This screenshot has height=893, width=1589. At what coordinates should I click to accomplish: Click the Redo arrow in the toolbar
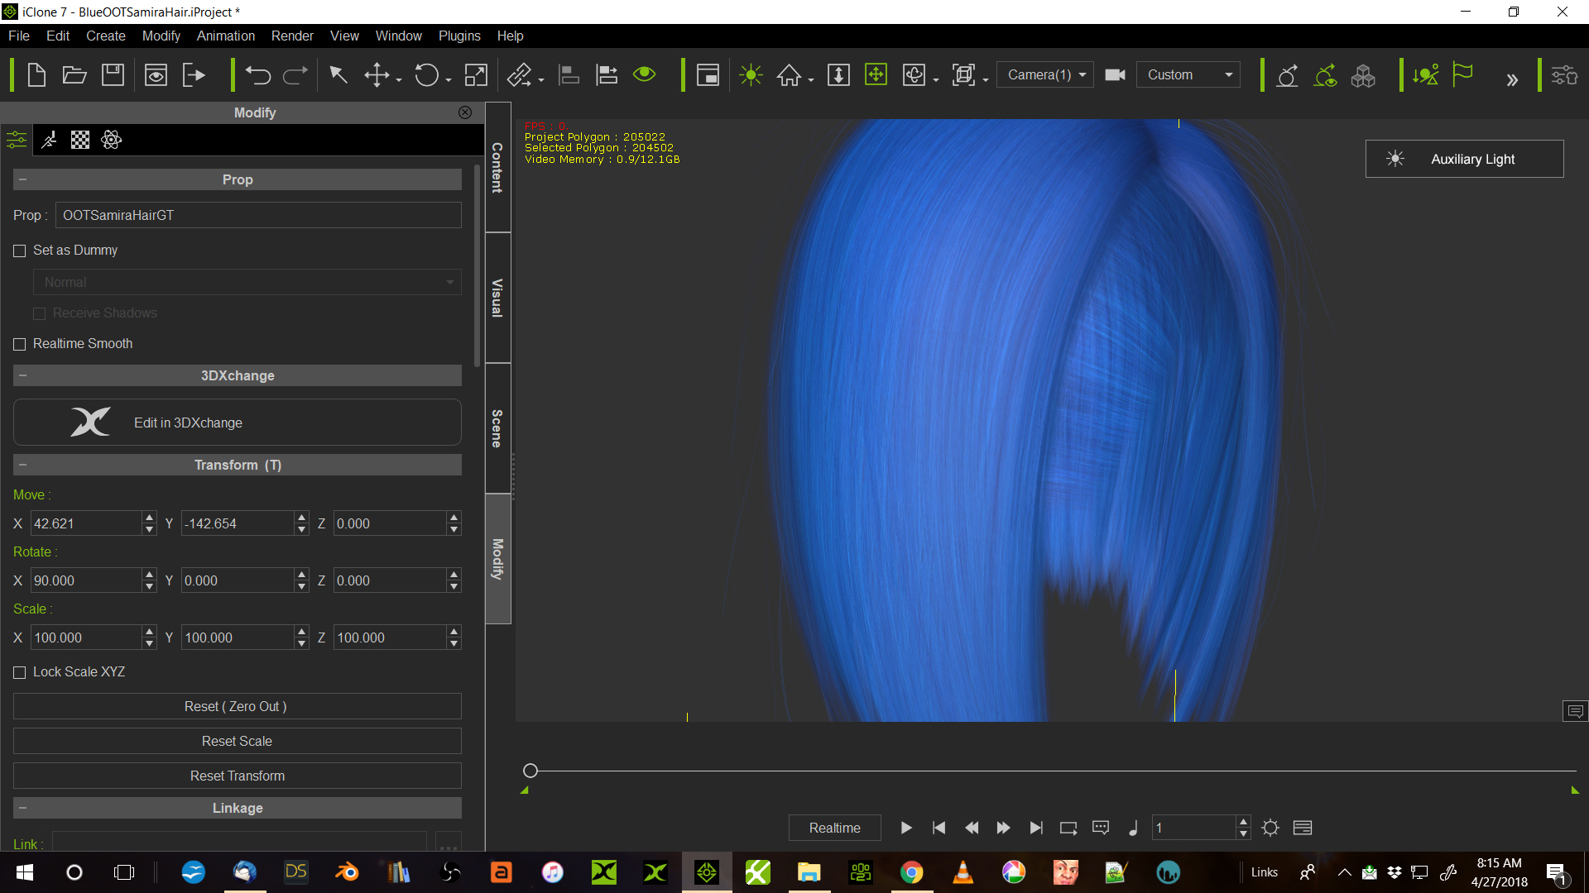295,75
